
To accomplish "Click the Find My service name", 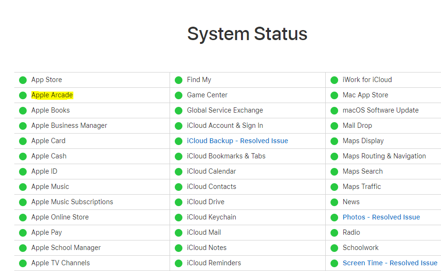I will click(199, 80).
